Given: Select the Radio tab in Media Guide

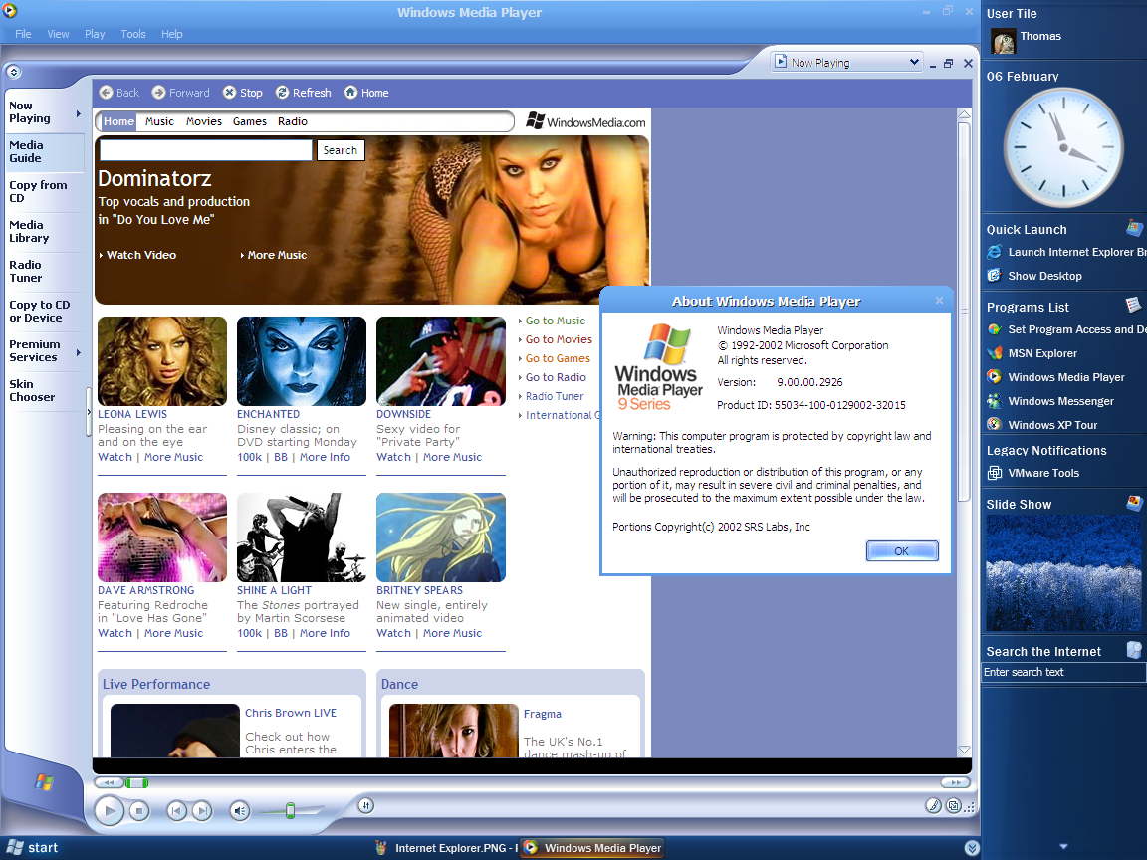Looking at the screenshot, I should 293,121.
